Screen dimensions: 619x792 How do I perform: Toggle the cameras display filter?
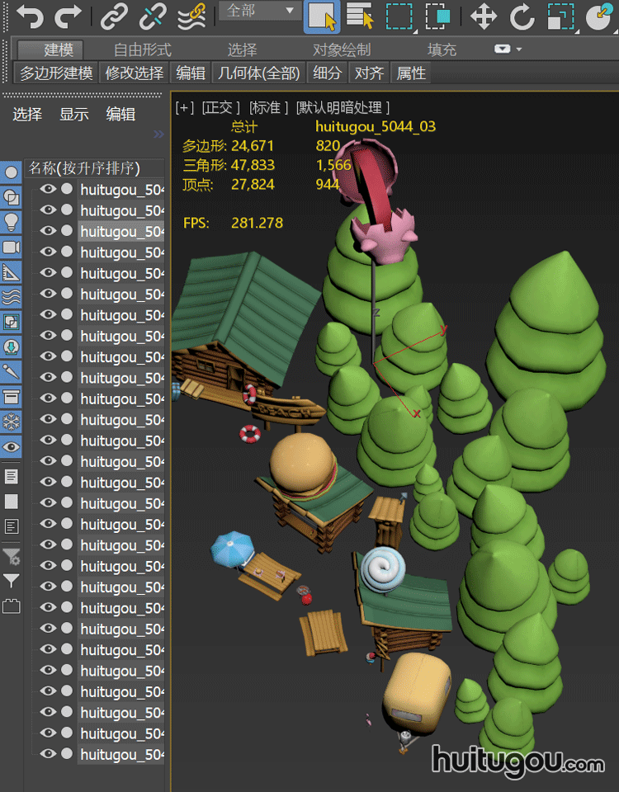pyautogui.click(x=12, y=247)
